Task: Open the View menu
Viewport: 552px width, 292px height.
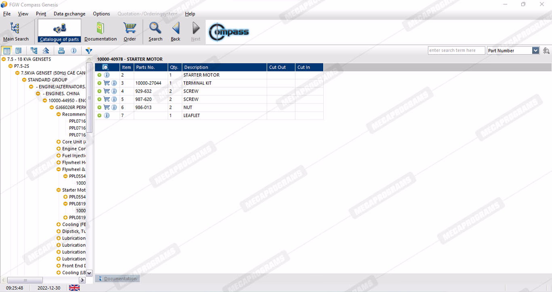Action: 23,14
